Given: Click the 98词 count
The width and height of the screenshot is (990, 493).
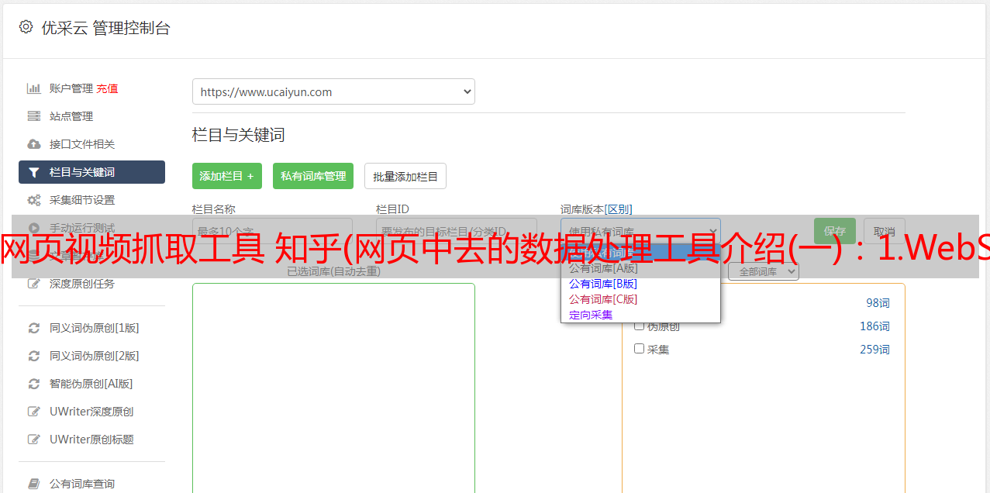Looking at the screenshot, I should (x=878, y=303).
